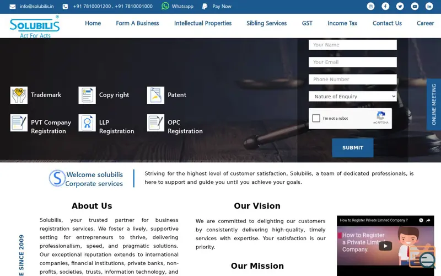The width and height of the screenshot is (441, 276).
Task: Open the Intellectual Properties menu
Action: pos(203,23)
